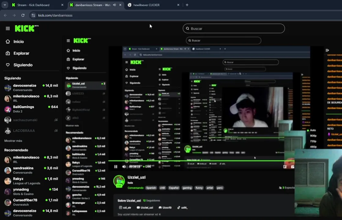This screenshot has height=220, width=342.
Task: Click the BaliGamings avatar
Action: point(8,109)
